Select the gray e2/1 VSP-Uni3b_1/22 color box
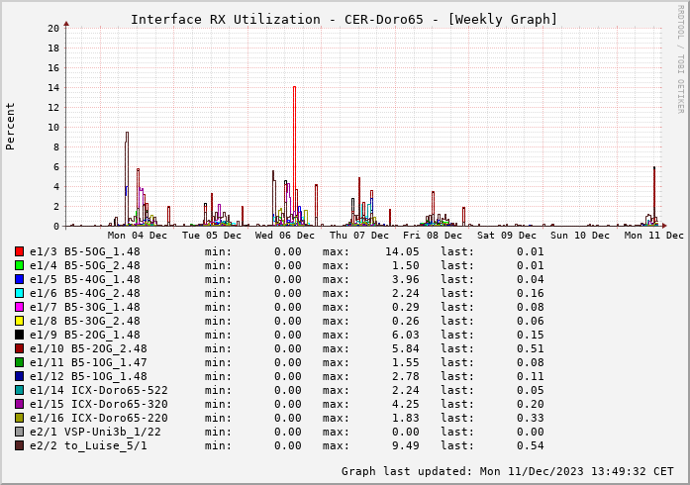 [x=19, y=432]
